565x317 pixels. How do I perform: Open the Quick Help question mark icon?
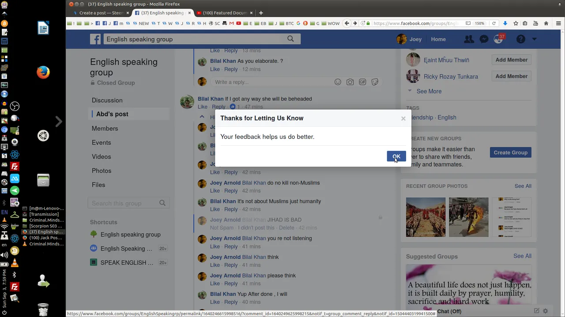(x=521, y=39)
